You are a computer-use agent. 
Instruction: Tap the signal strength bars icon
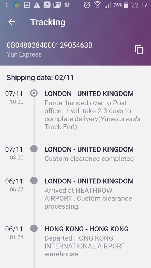click(x=108, y=5)
